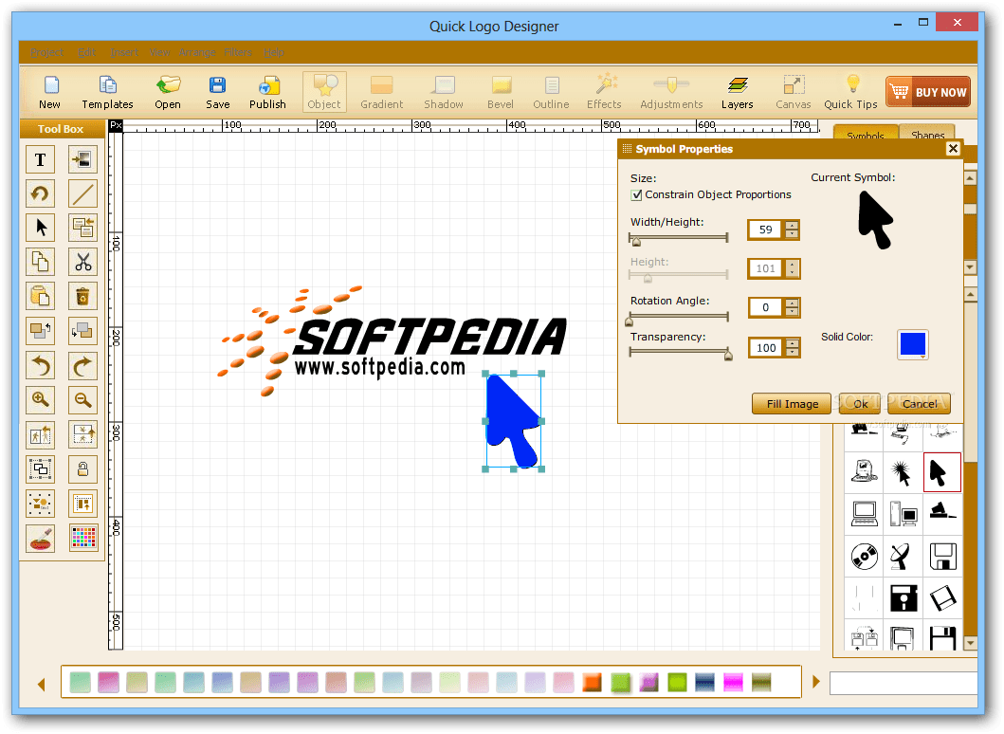
Task: Click the Zoom In magnifier
Action: click(x=41, y=400)
